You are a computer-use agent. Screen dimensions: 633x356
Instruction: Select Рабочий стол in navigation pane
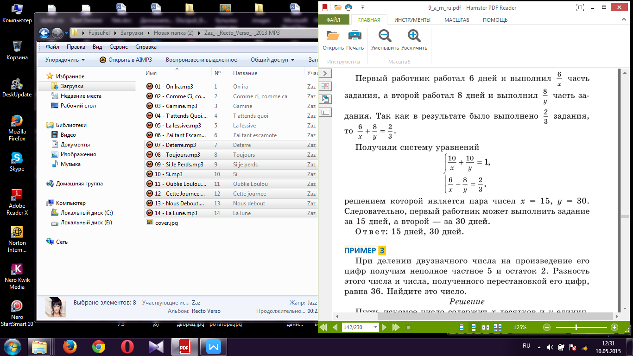pyautogui.click(x=78, y=106)
